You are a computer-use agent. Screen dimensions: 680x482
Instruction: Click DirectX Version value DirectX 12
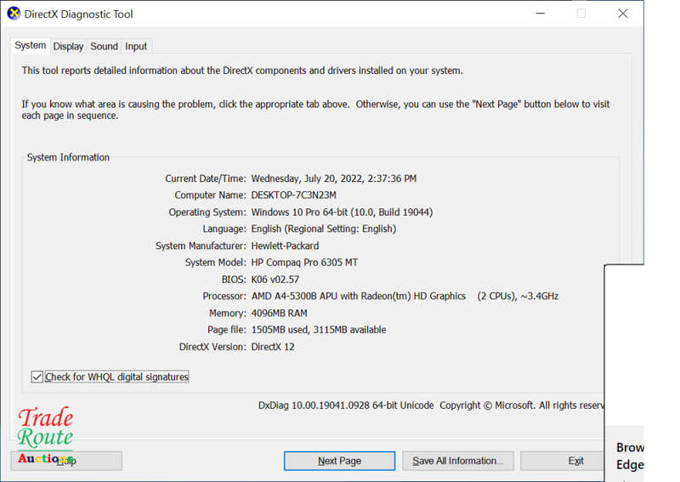[x=273, y=347]
